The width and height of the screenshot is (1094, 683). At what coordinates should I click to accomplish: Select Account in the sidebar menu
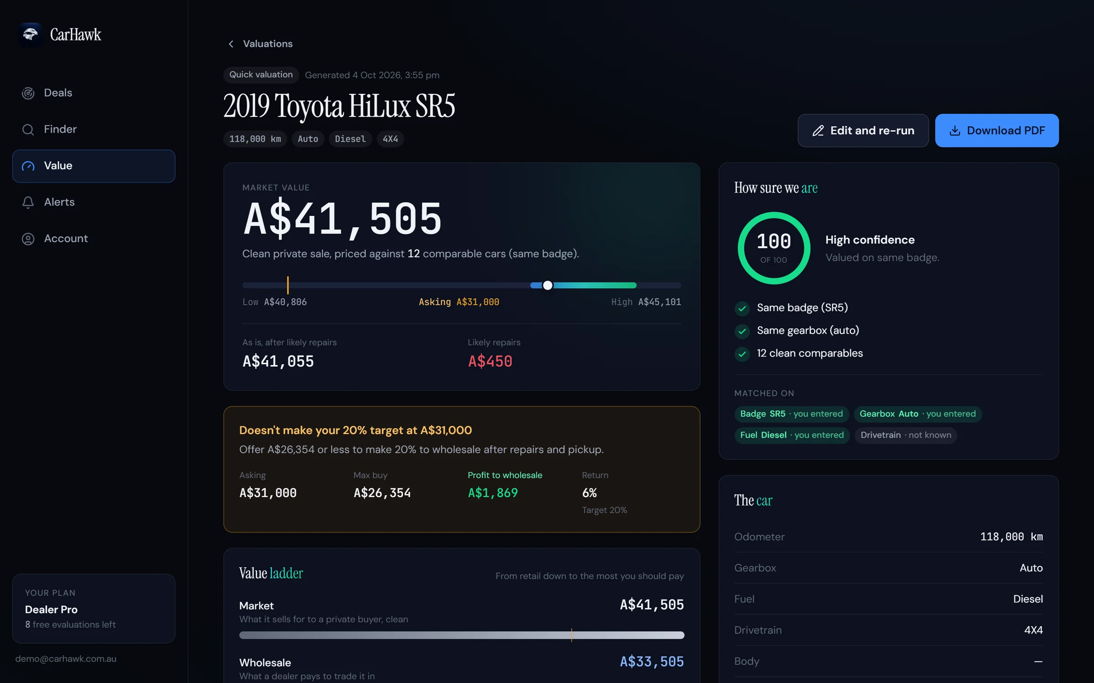coord(94,239)
